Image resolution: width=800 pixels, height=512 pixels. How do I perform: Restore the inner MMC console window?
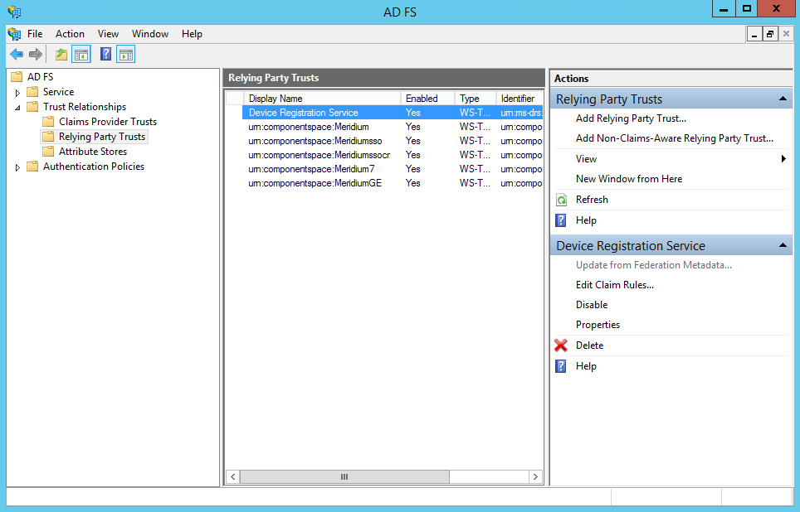pos(770,34)
